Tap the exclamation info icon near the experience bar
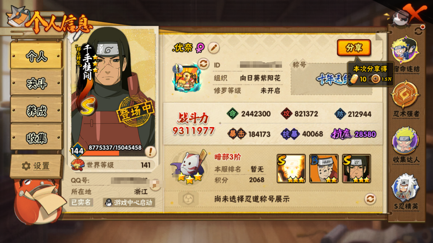Image resolution: width=433 pixels, height=243 pixels. pyautogui.click(x=151, y=152)
